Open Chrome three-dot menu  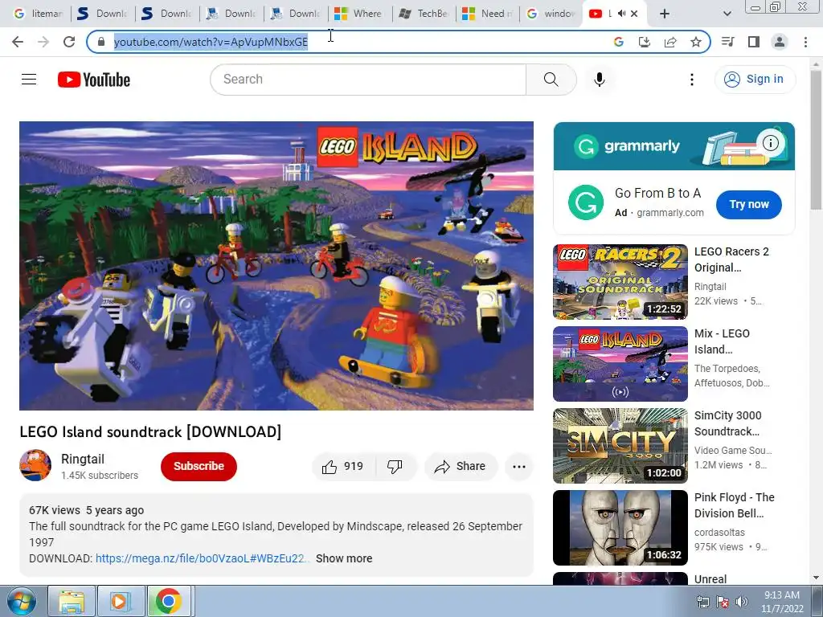805,42
